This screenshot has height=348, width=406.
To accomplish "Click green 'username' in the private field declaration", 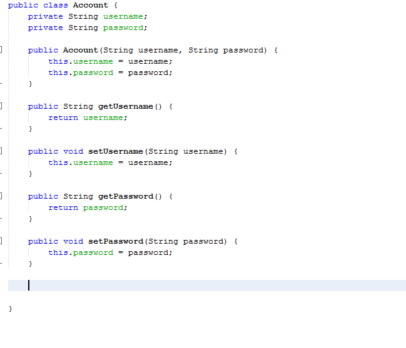I will [123, 16].
